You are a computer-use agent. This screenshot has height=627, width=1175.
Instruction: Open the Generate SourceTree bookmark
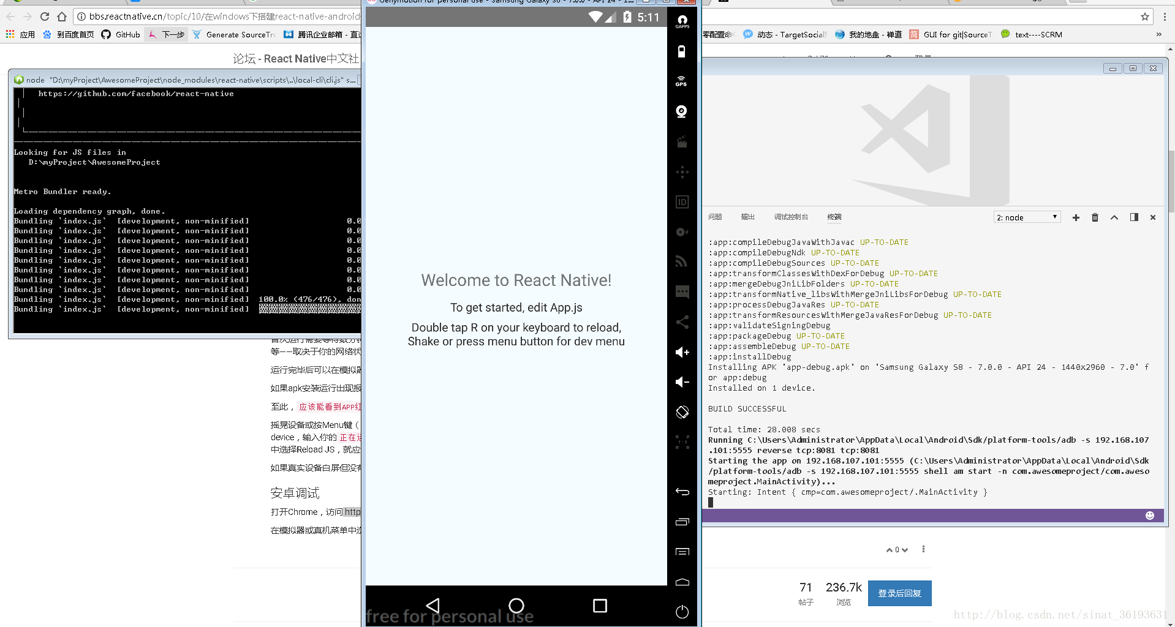coord(233,34)
